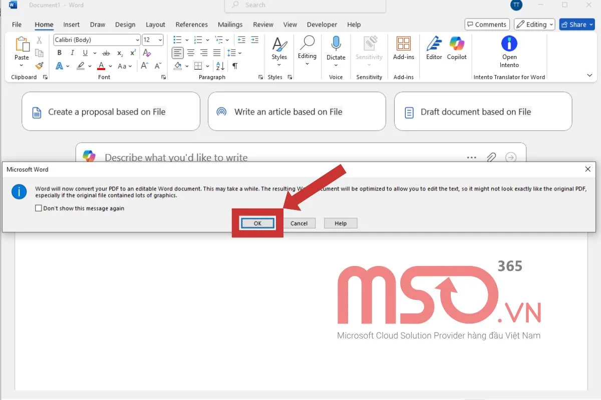Clear all formatting with the eraser icon
Viewport: 601px width, 400px height.
[147, 53]
